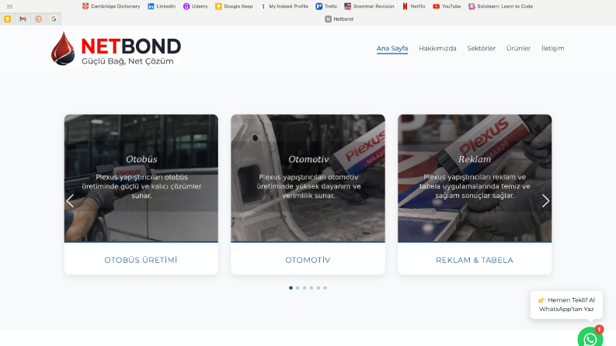
Task: Open the Trello bookmark
Action: pos(326,6)
